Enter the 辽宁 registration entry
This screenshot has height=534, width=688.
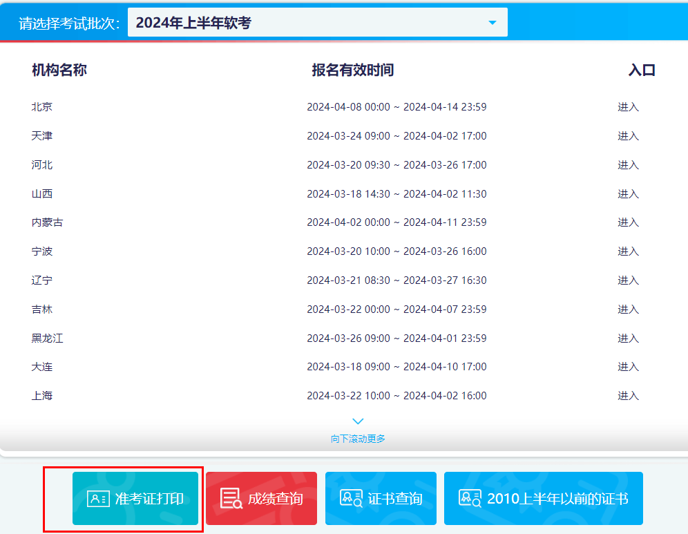point(629,280)
